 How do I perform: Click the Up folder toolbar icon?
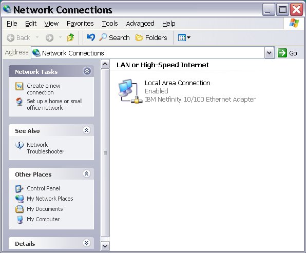click(71, 37)
